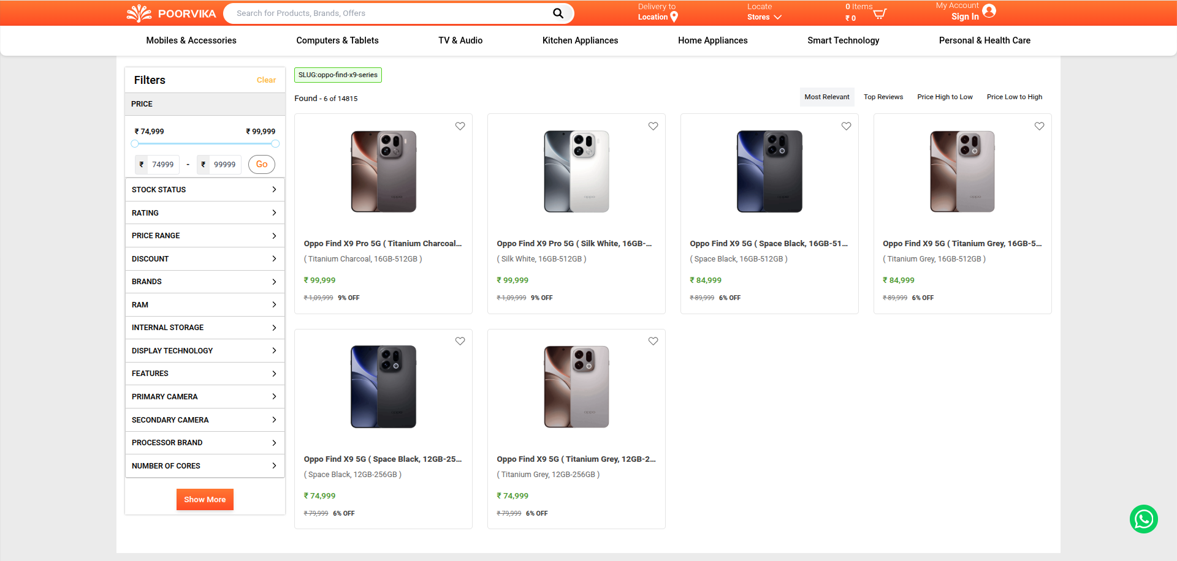The height and width of the screenshot is (561, 1177).
Task: Expand the Brands filter section
Action: coord(205,282)
